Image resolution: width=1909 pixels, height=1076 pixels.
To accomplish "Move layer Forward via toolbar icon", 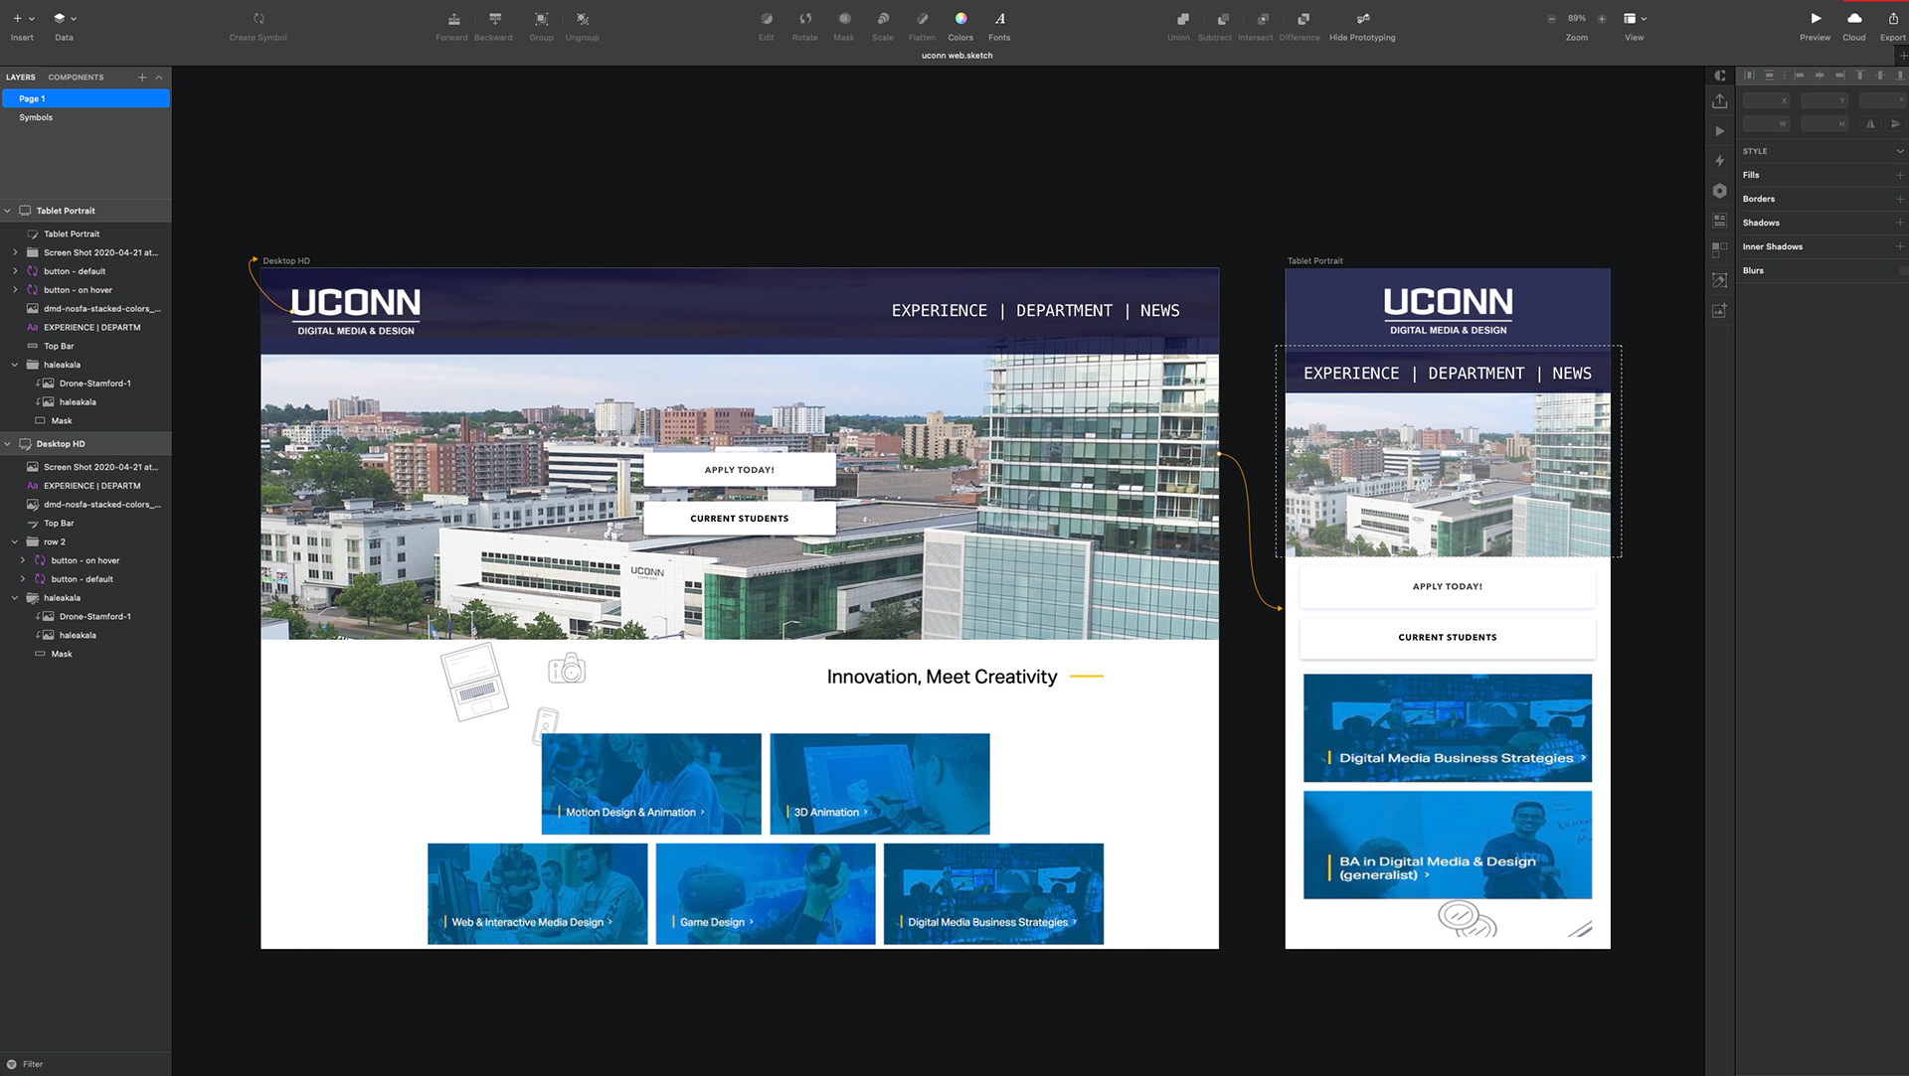I will point(453,19).
